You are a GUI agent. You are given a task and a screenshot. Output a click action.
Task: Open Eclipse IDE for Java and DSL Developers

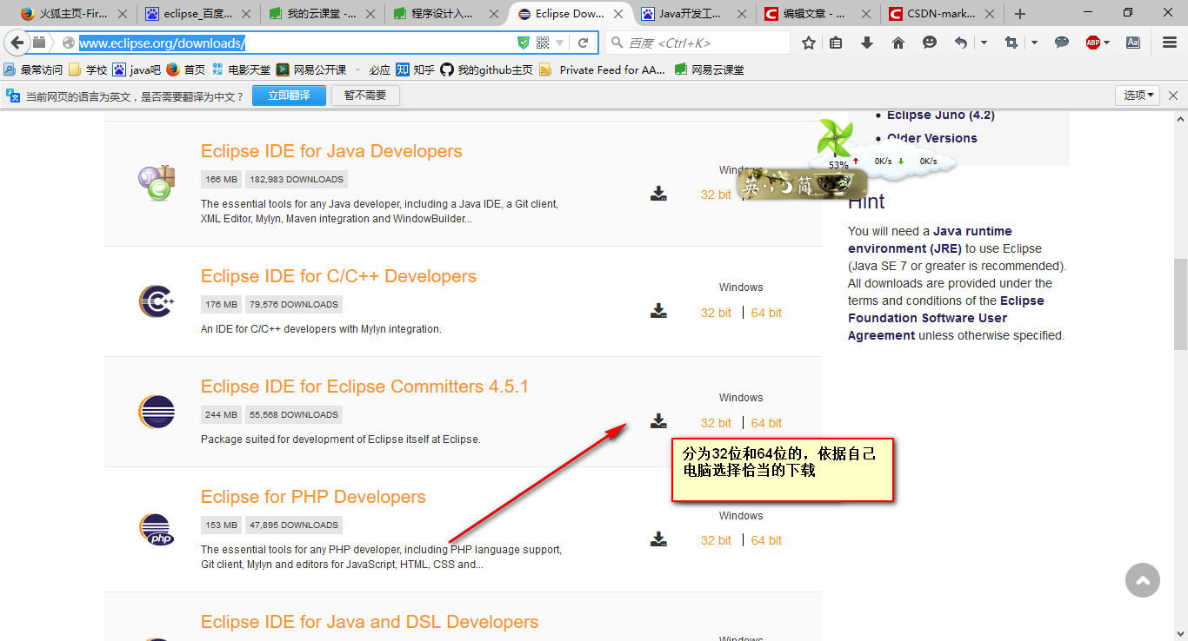[370, 622]
